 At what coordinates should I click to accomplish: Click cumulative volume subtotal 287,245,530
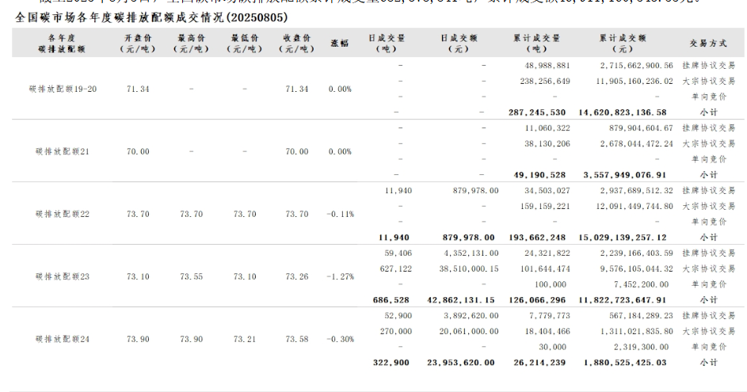click(x=537, y=112)
